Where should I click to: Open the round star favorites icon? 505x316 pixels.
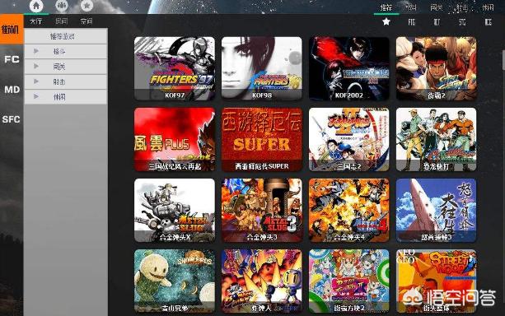[87, 6]
